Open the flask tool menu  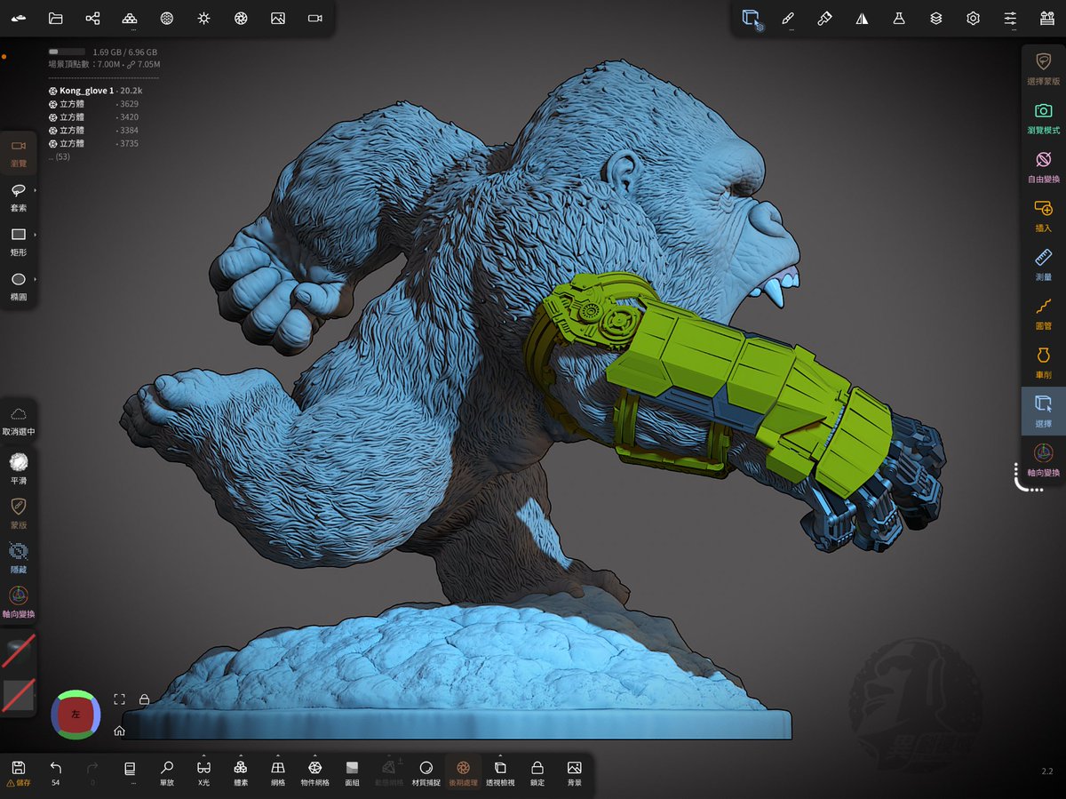click(x=899, y=18)
